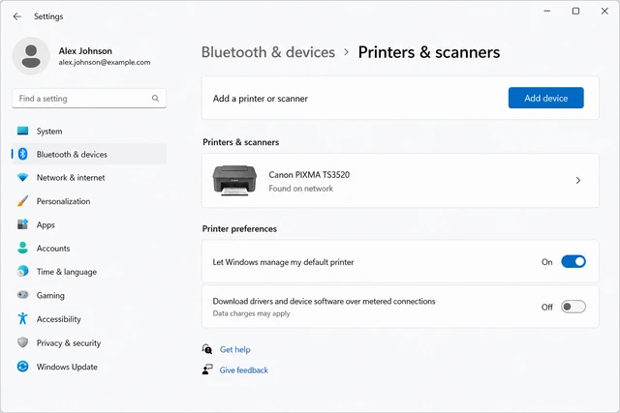Screen dimensions: 620x413
Task: Open Privacy & security settings
Action: (x=89, y=342)
